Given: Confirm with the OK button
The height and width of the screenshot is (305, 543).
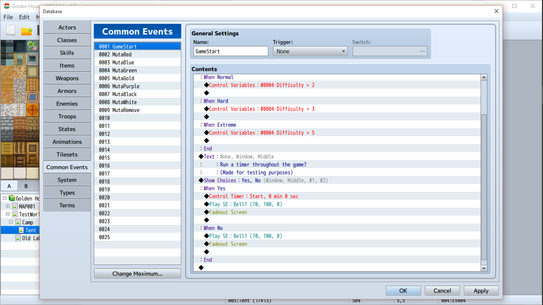Looking at the screenshot, I should 403,291.
